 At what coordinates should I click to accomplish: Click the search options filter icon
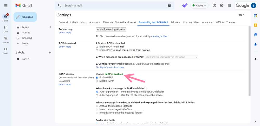(x=170, y=5)
